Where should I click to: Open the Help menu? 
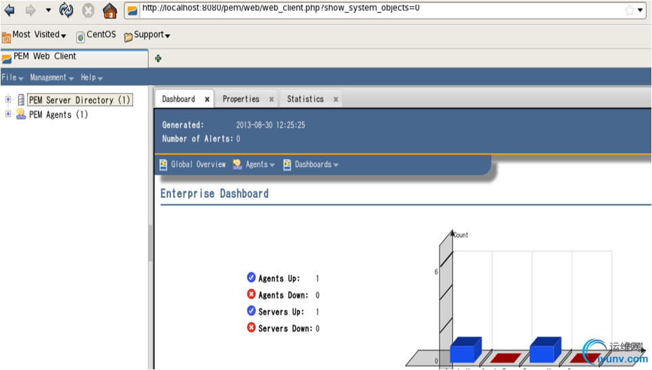91,77
